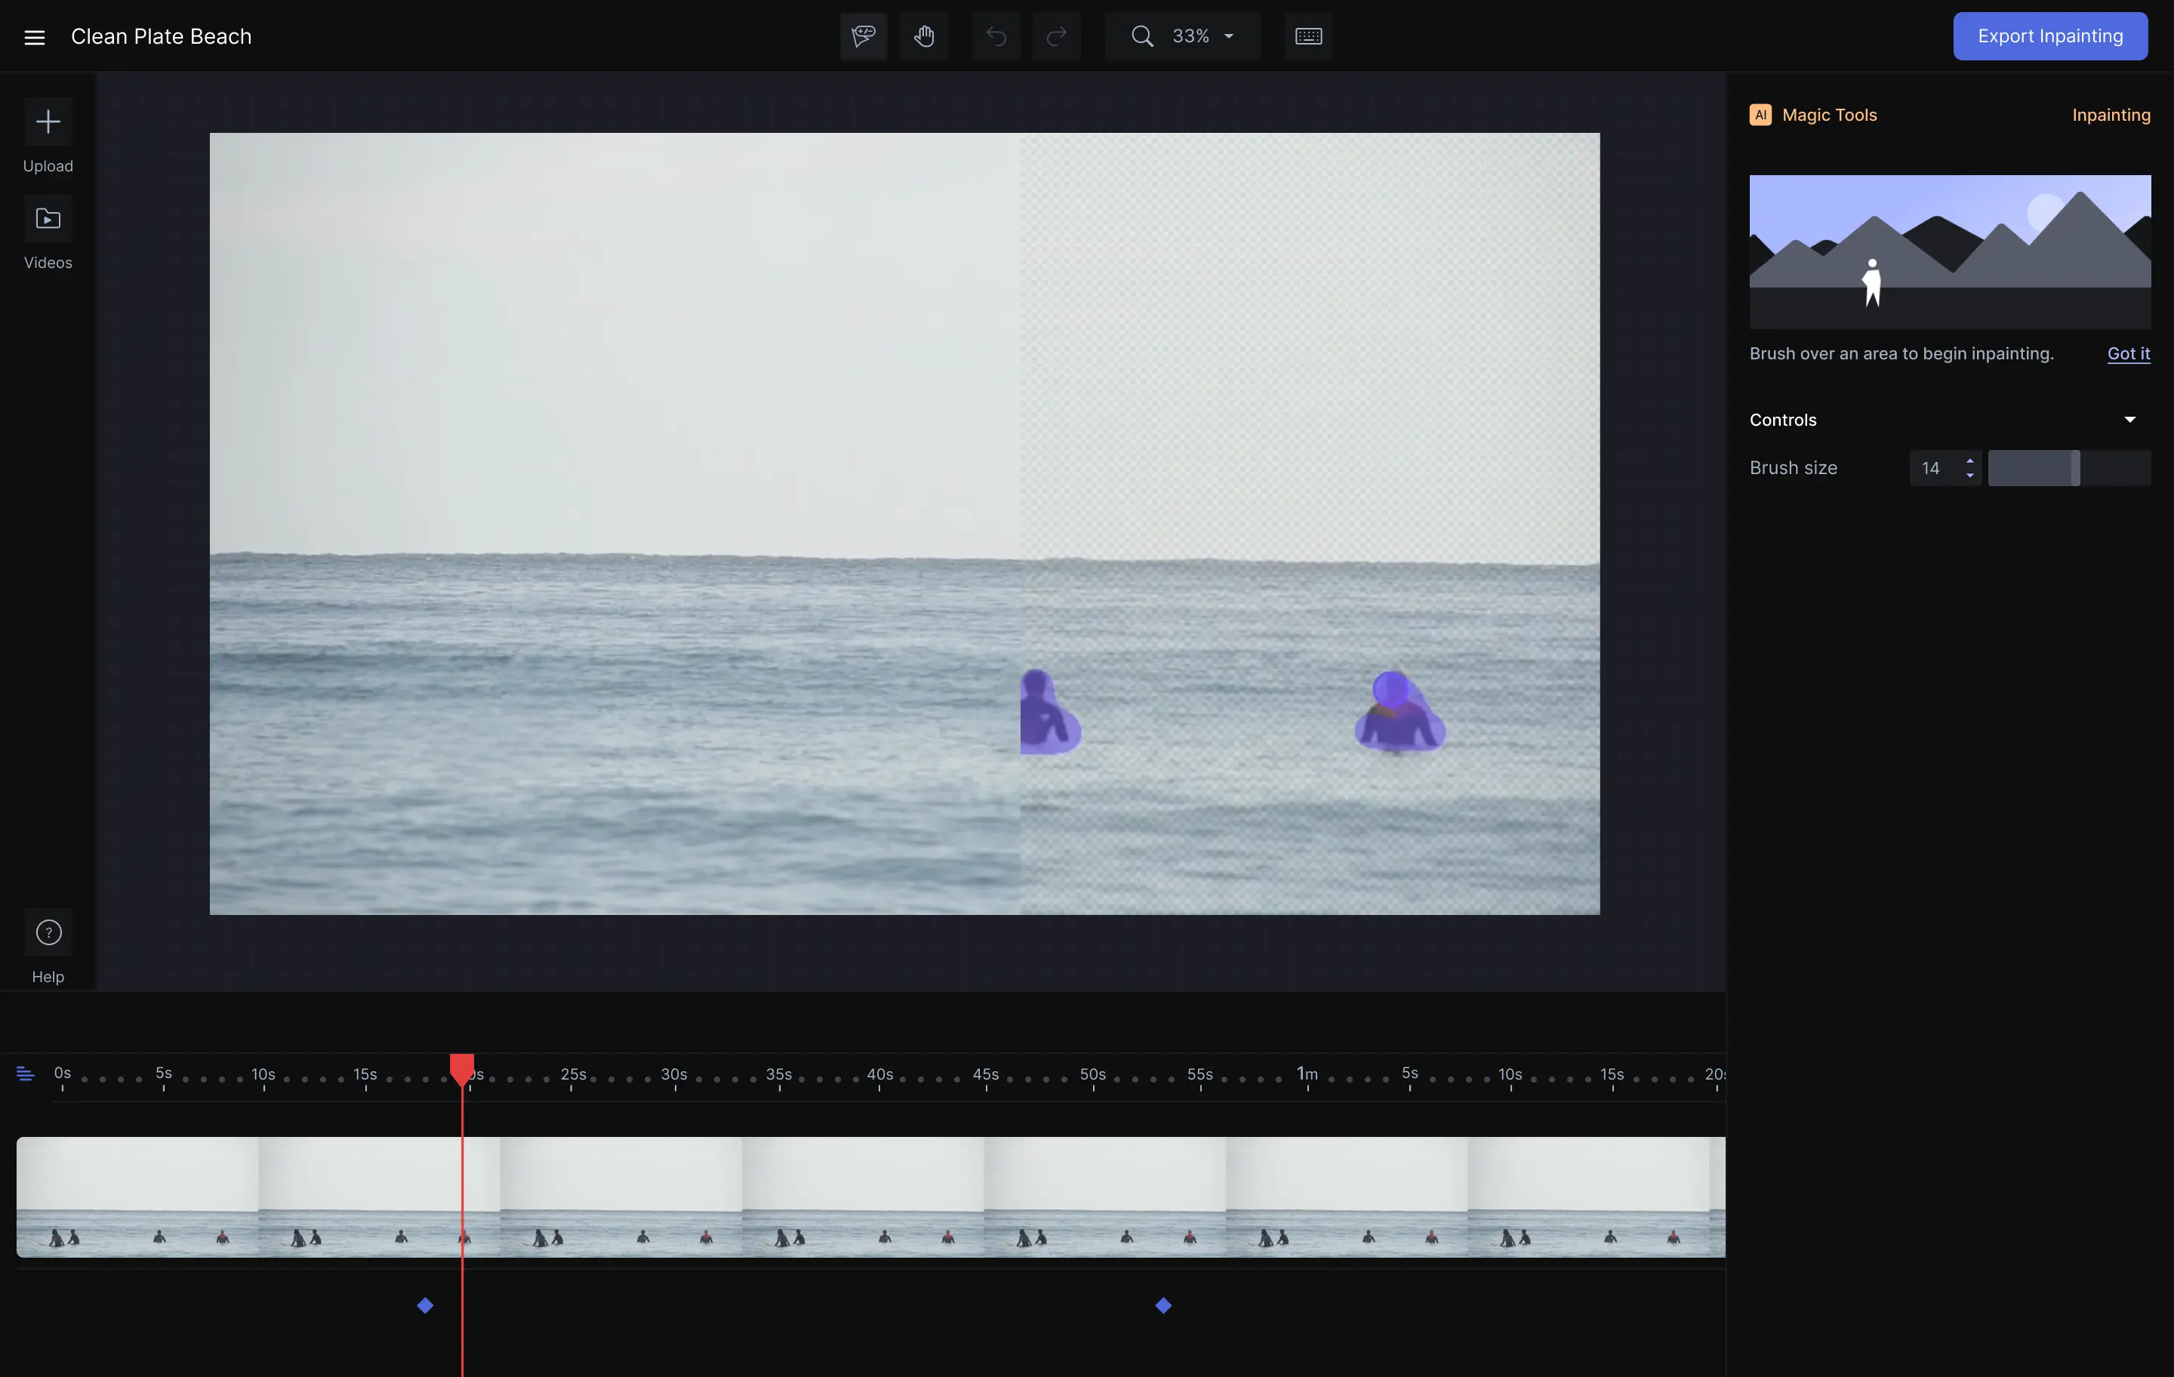The width and height of the screenshot is (2174, 1377).
Task: Click the Upload plus icon
Action: click(48, 122)
